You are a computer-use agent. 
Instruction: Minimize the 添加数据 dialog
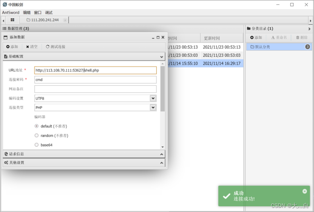[x=153, y=37]
